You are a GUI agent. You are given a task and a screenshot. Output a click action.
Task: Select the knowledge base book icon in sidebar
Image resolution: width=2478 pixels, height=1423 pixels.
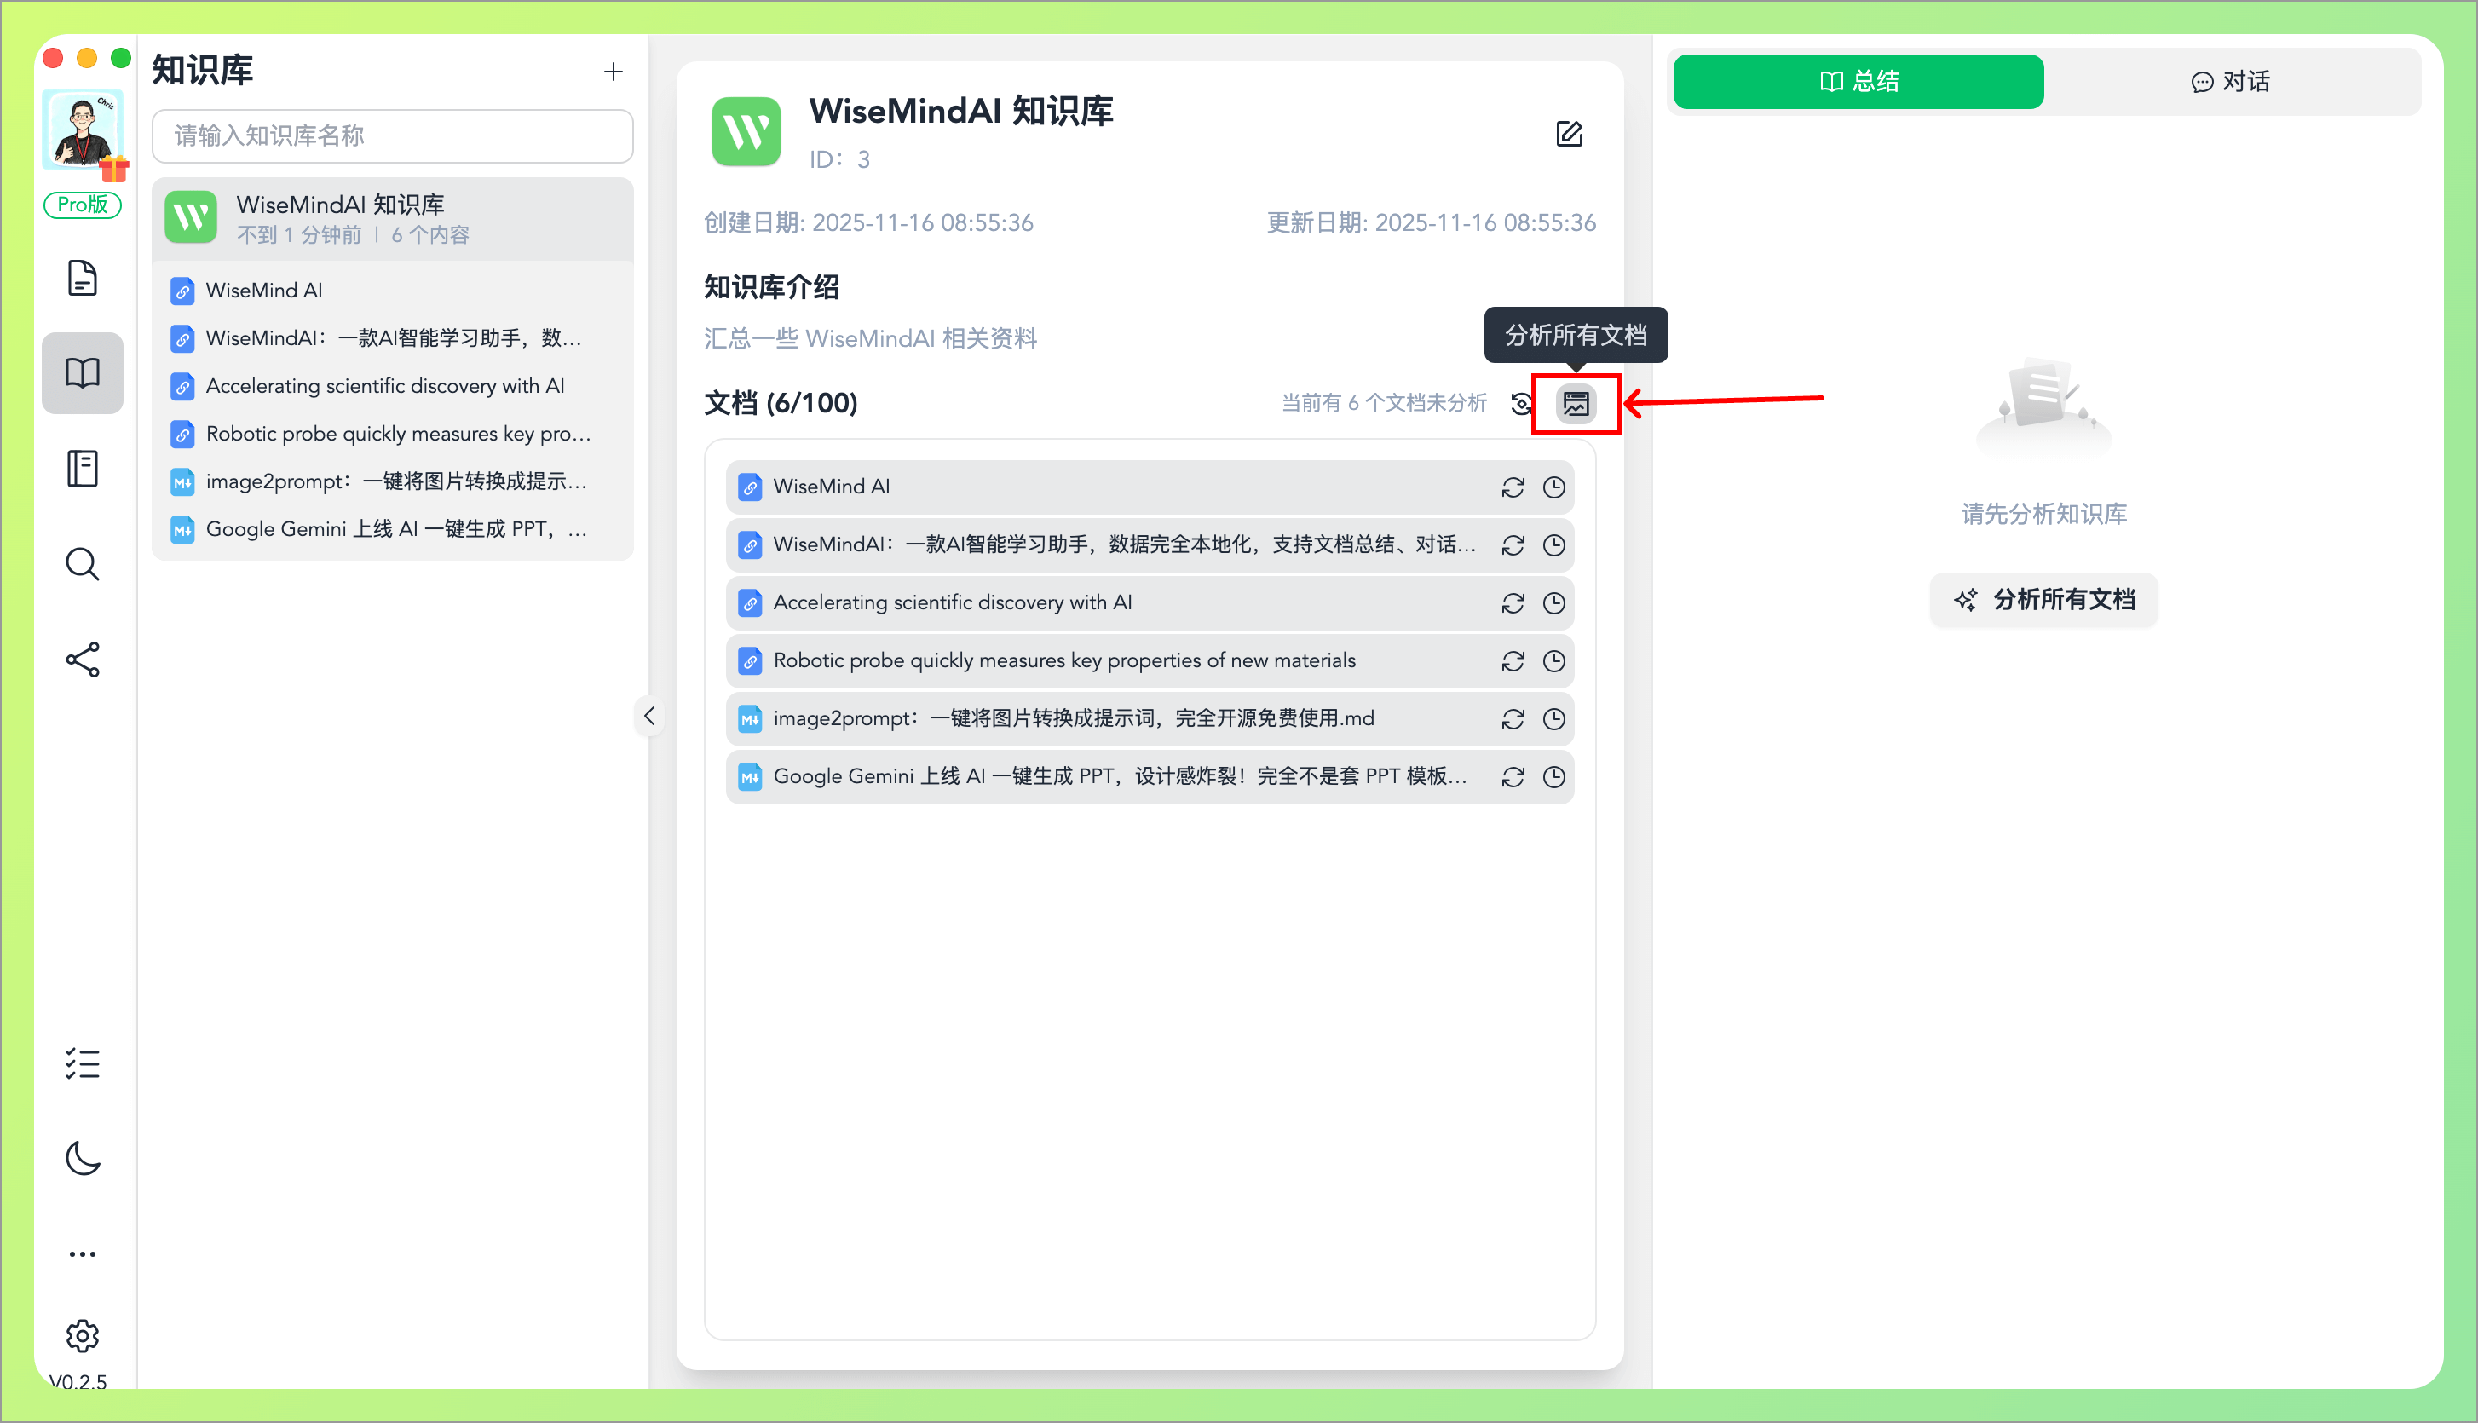[83, 372]
